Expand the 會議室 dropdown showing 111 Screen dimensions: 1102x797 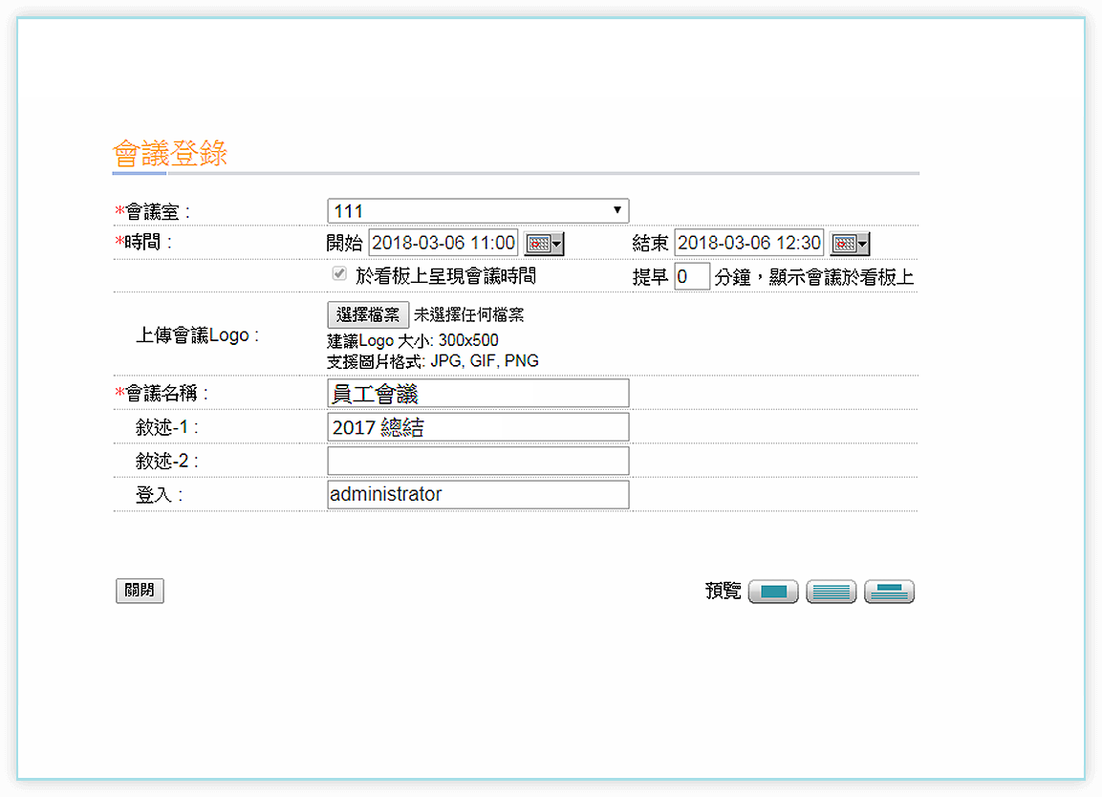point(478,210)
